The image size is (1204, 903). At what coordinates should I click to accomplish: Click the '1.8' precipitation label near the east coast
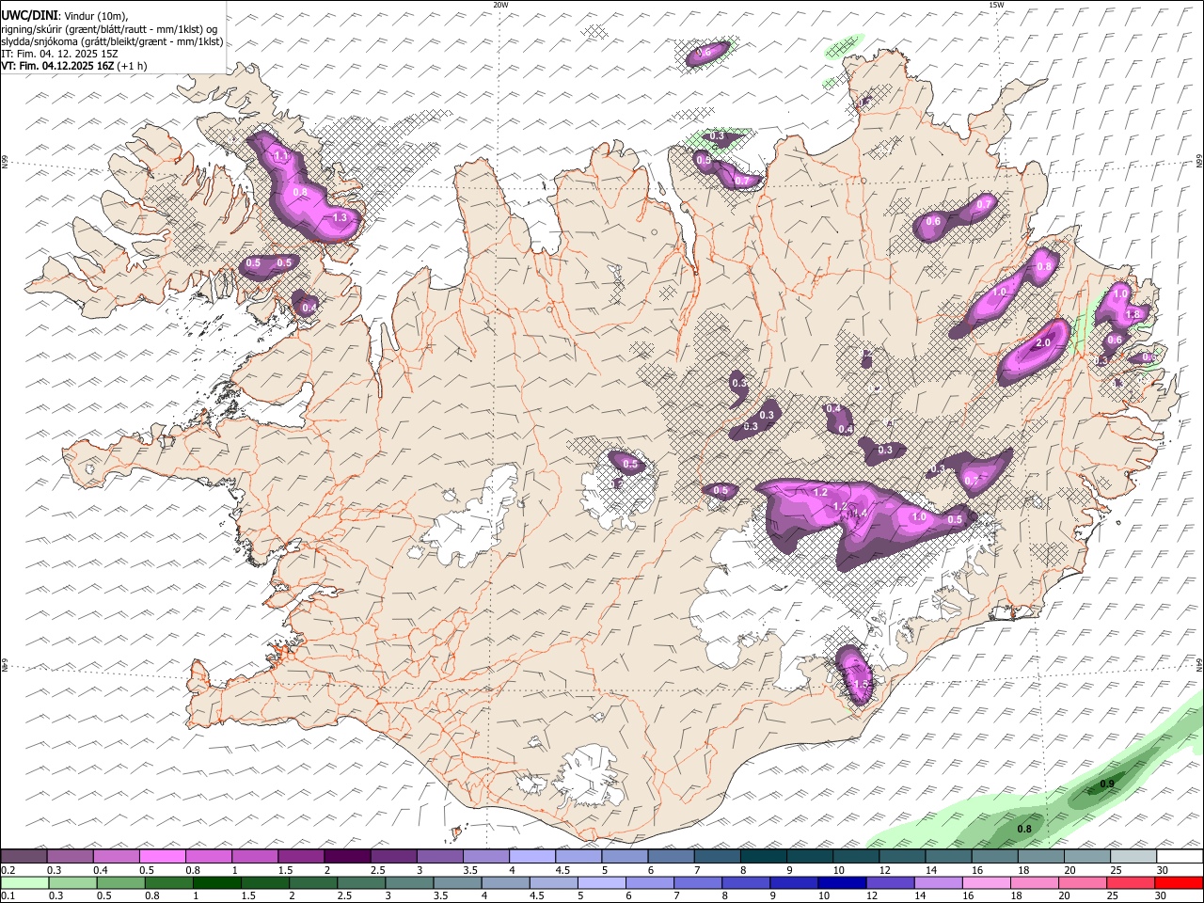click(1133, 314)
